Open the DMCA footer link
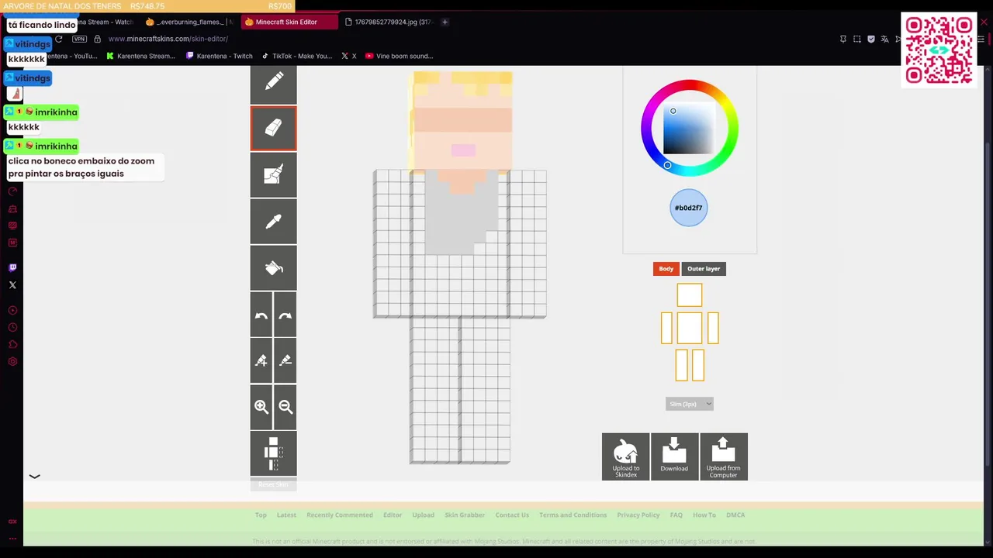This screenshot has height=558, width=993. click(x=735, y=515)
